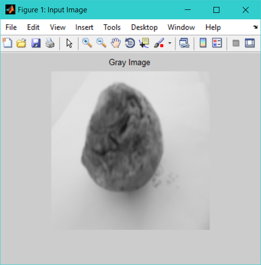This screenshot has height=265, width=261.
Task: Enable the Data Cursor tool
Action: [x=144, y=43]
